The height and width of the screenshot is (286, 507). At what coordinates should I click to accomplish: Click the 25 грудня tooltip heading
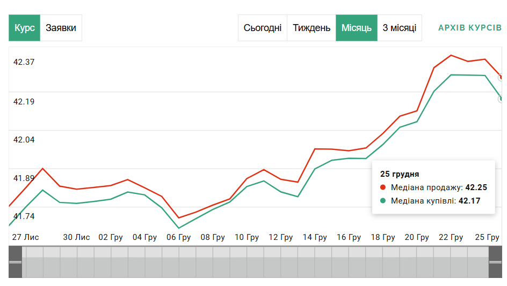coord(400,174)
